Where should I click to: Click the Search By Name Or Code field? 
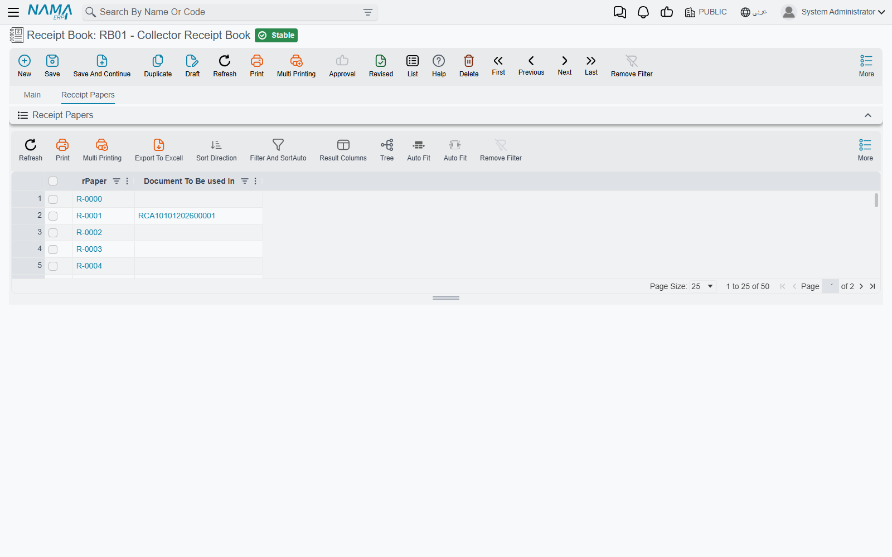(x=230, y=12)
